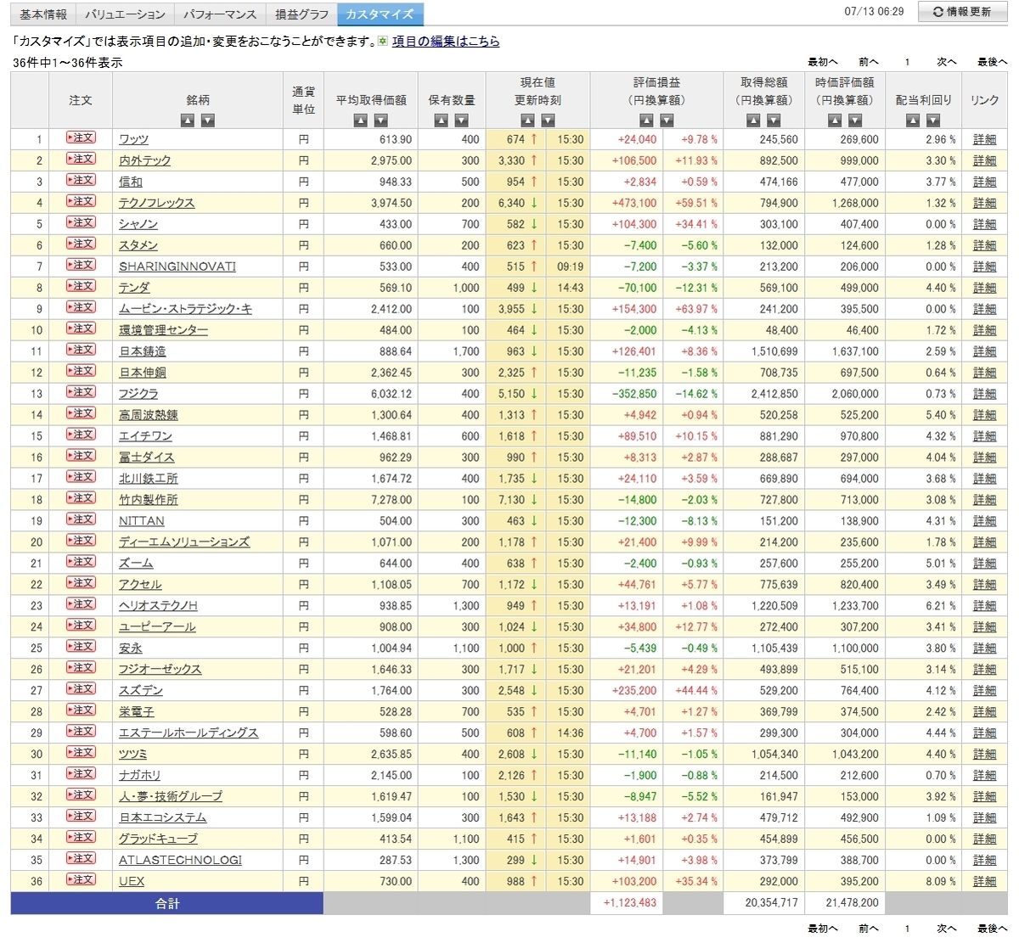This screenshot has height=943, width=1019.
Task: Open テクノフレックス stock link
Action: [x=156, y=203]
